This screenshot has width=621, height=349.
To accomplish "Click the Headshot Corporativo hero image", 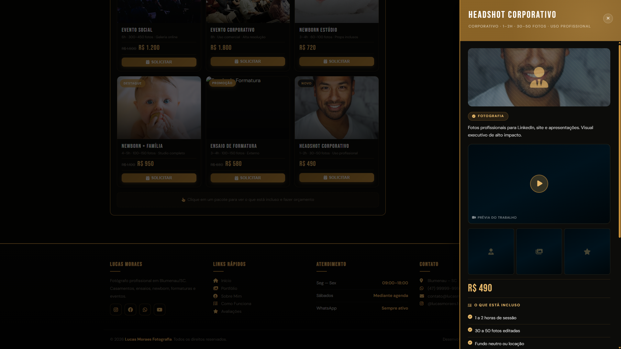I will [539, 77].
